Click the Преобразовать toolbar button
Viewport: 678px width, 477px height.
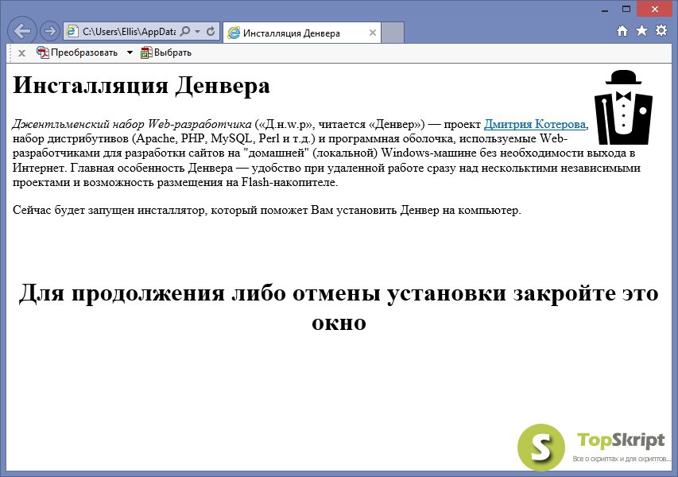click(77, 52)
